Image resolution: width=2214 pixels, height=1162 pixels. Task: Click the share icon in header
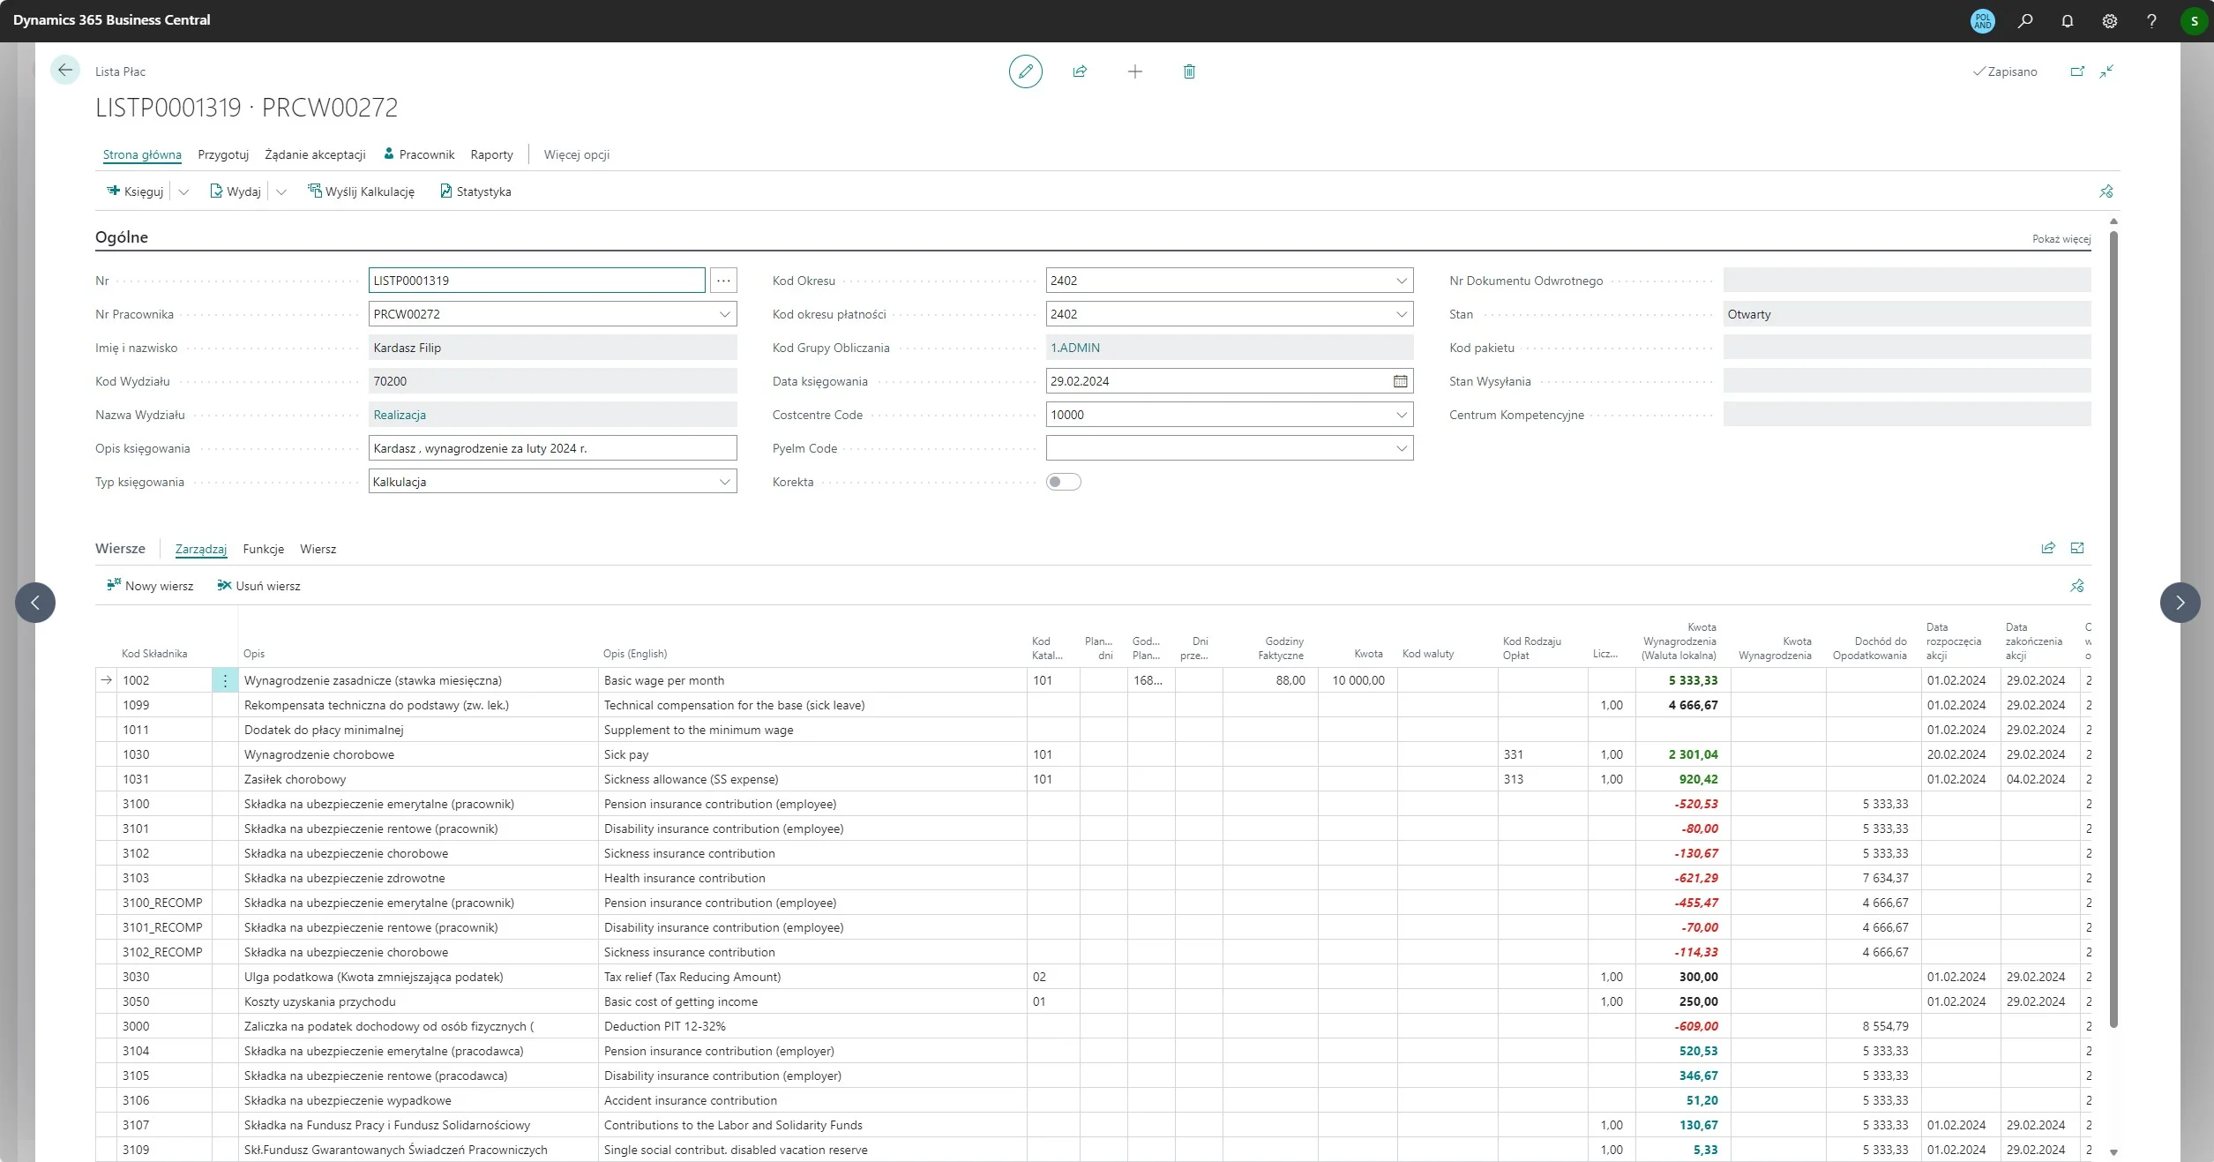coord(1080,71)
